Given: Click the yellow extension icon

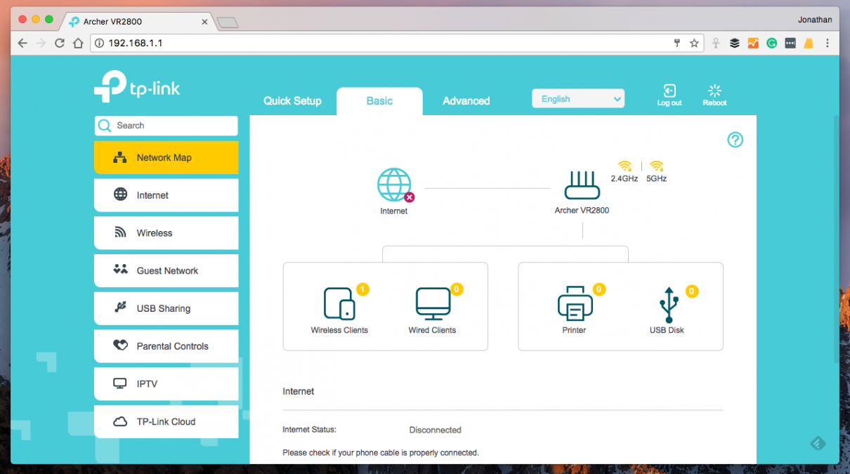Looking at the screenshot, I should 809,43.
